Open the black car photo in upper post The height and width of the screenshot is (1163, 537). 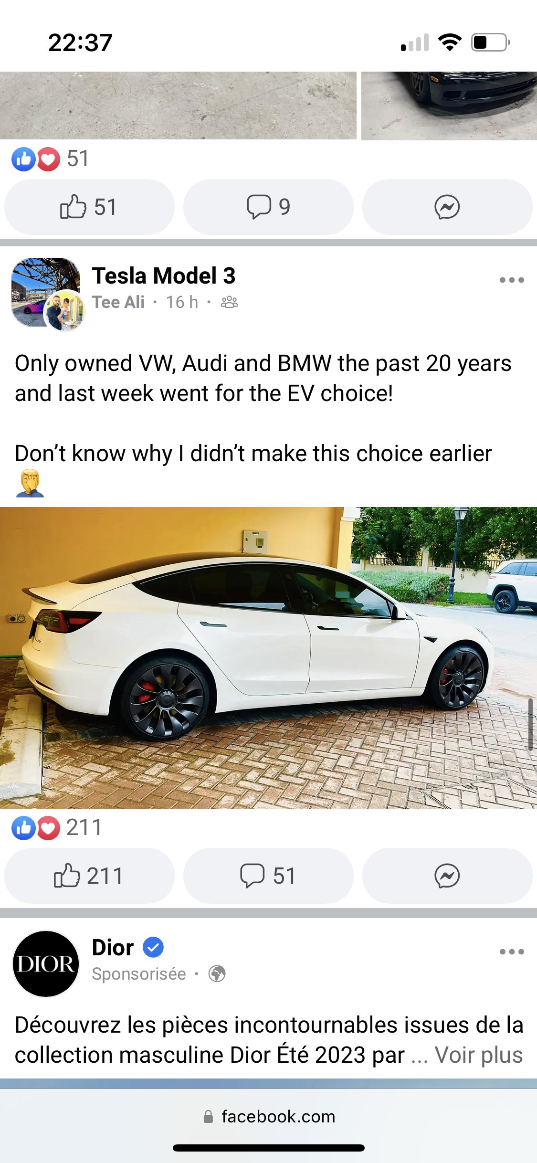(x=449, y=106)
